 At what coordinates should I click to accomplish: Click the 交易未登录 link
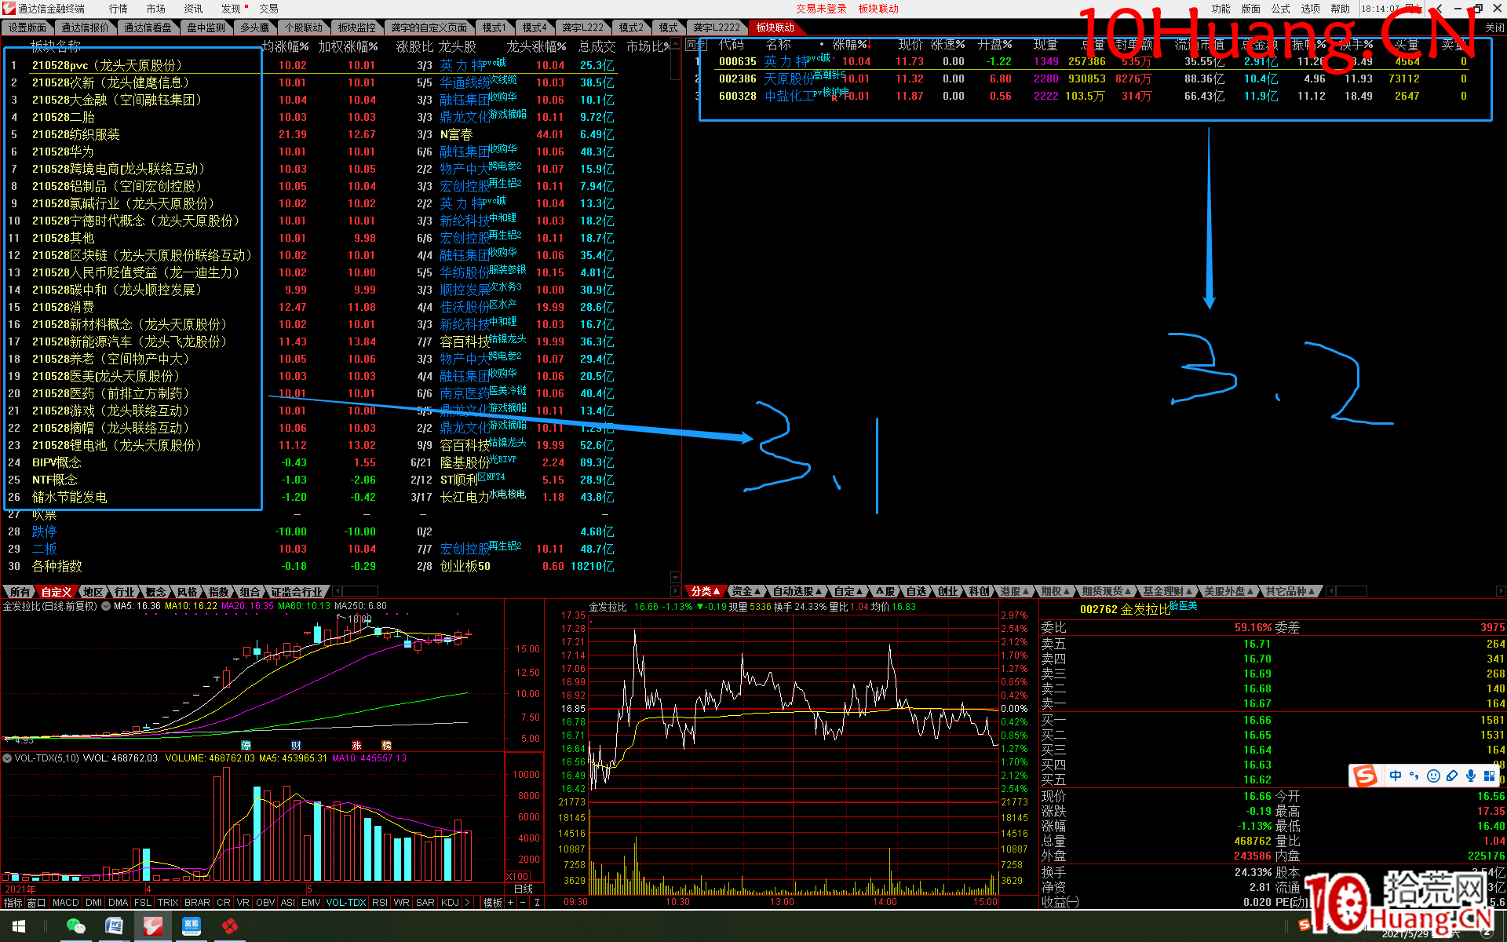click(x=821, y=9)
